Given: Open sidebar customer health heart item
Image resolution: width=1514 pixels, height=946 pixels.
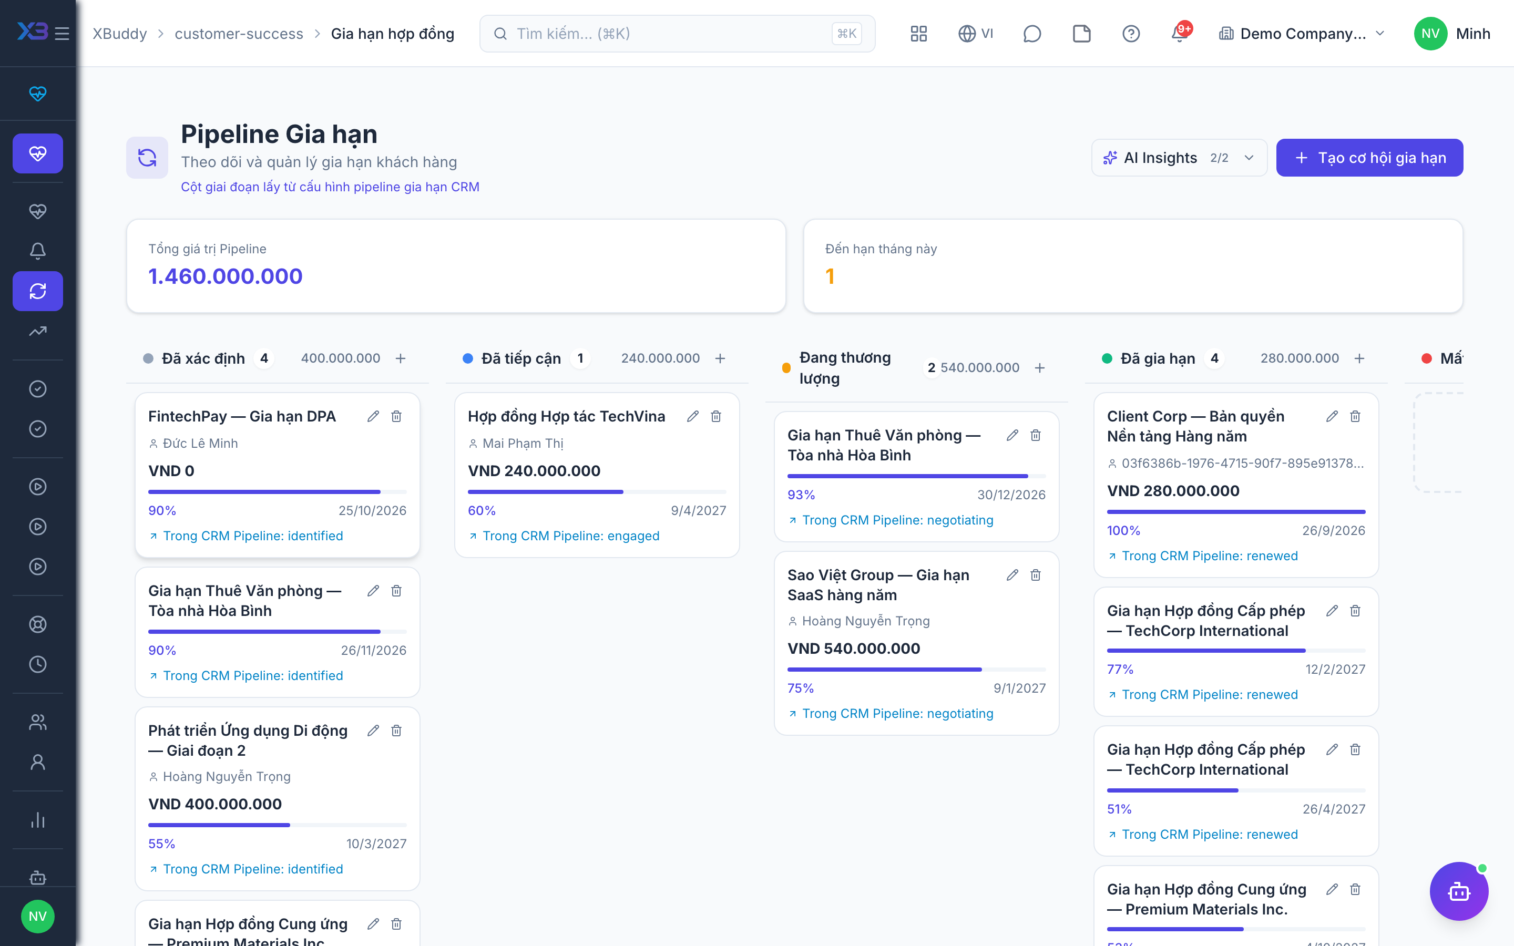Looking at the screenshot, I should pos(37,211).
